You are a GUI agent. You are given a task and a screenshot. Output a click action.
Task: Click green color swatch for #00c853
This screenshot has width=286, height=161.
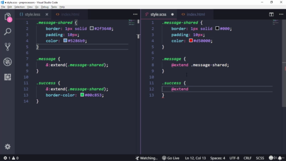(x=82, y=95)
